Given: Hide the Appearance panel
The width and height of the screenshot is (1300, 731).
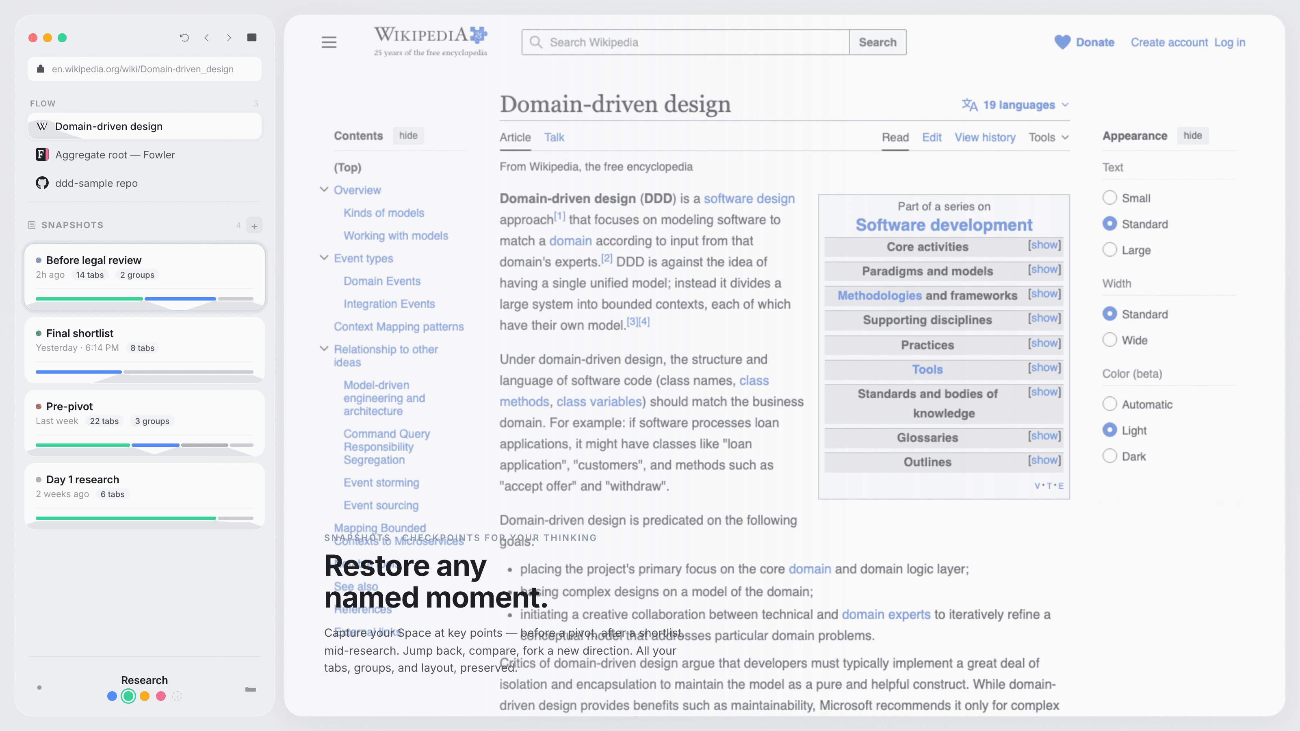Looking at the screenshot, I should pyautogui.click(x=1192, y=135).
